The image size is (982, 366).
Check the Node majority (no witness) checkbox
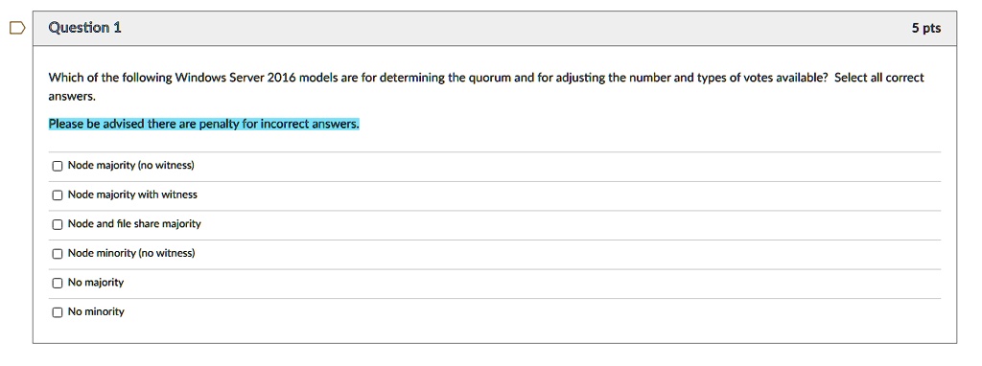tap(58, 166)
